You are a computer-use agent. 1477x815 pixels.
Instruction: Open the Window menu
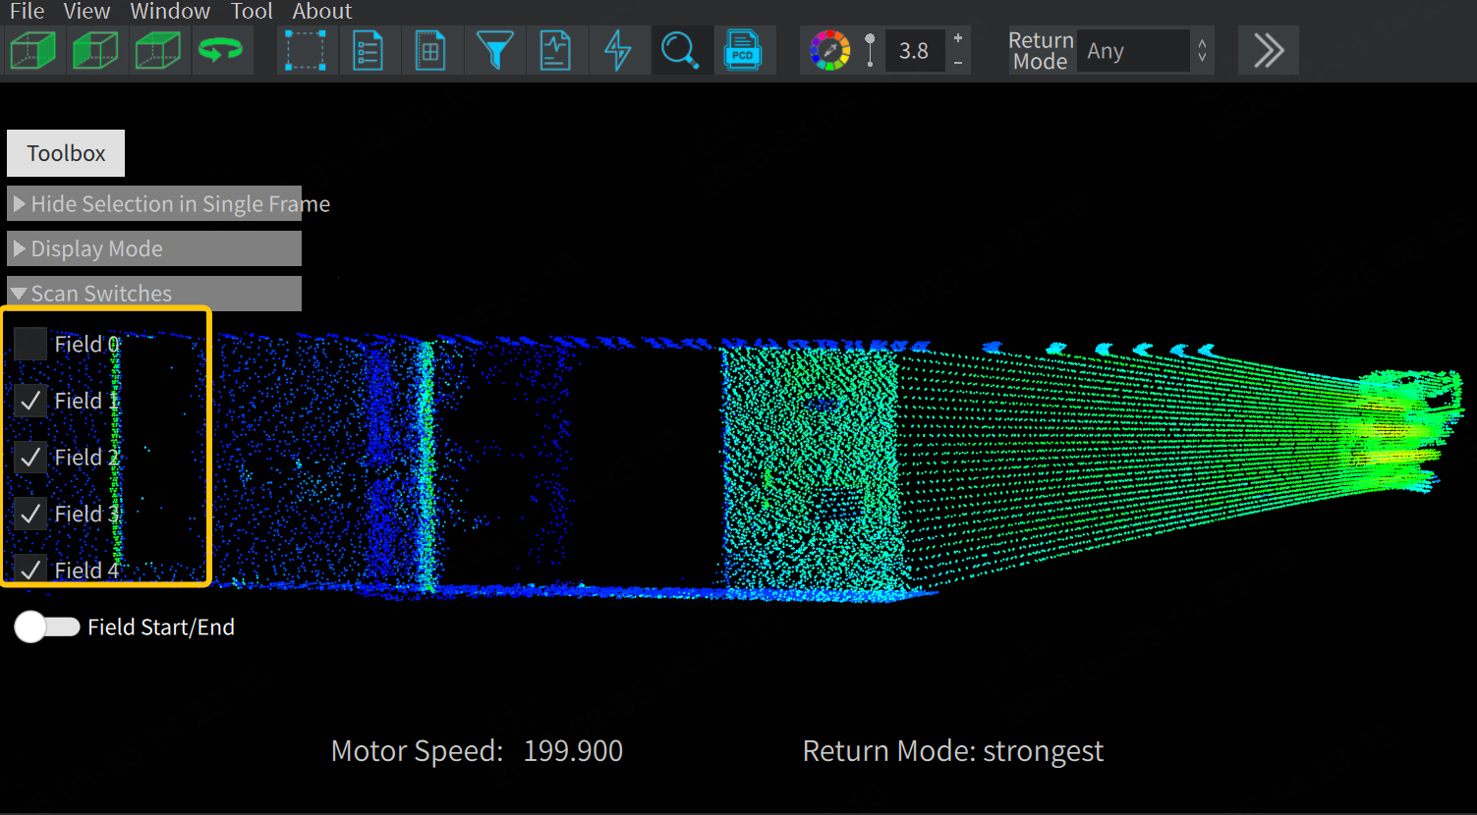170,11
